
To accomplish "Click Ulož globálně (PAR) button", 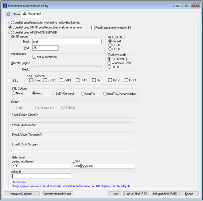I will tap(164, 194).
